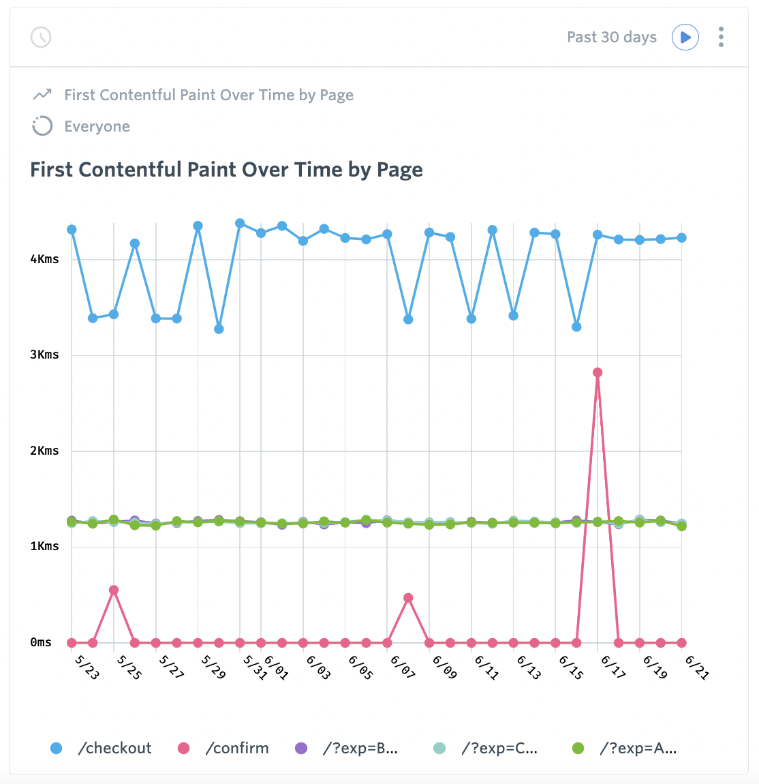This screenshot has width=759, height=784.
Task: Click the pink spike data point near 6/17
Action: pos(596,372)
